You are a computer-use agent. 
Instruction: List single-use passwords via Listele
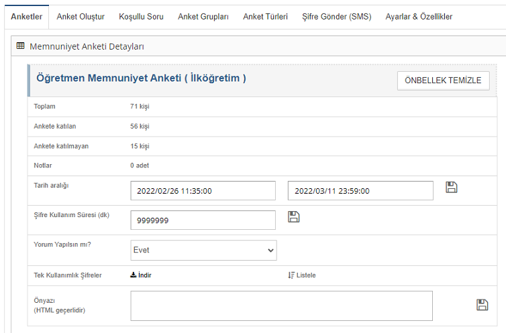[x=302, y=275]
